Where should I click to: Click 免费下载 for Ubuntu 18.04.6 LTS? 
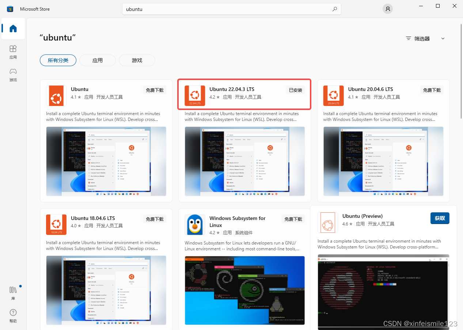(x=155, y=219)
